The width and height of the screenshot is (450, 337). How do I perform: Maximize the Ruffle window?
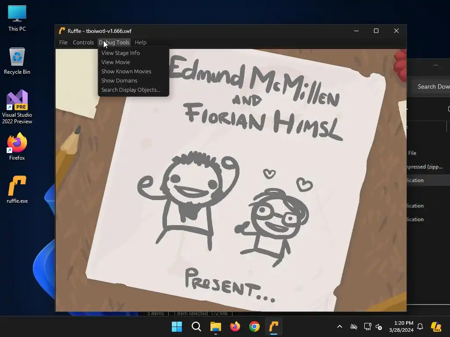click(376, 31)
